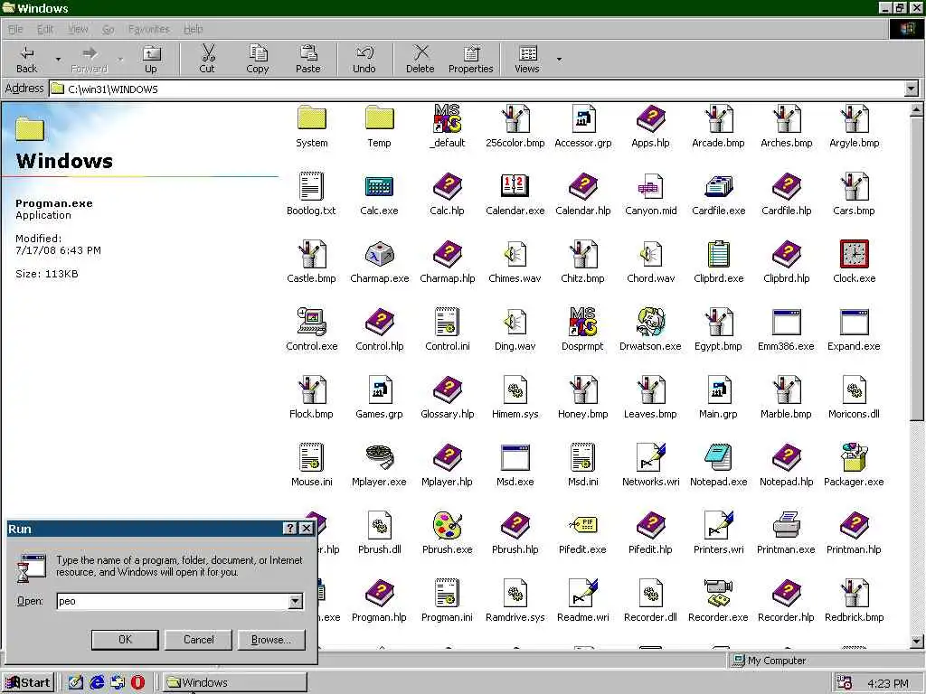Open the File menu
Image resolution: width=926 pixels, height=694 pixels.
(14, 29)
